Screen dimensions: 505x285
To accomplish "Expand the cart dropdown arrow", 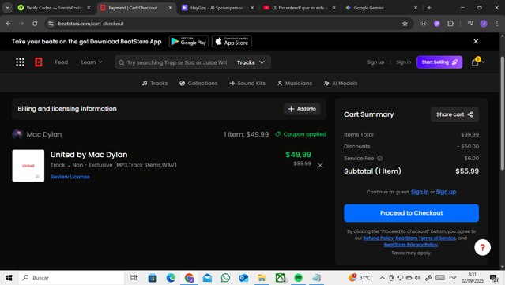I will coord(484,62).
